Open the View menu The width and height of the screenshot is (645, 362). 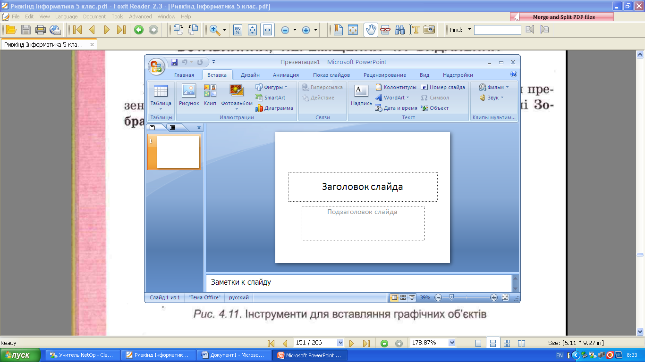[x=44, y=16]
